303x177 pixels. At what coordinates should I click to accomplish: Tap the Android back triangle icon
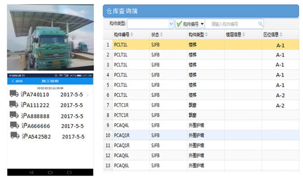click(x=31, y=172)
